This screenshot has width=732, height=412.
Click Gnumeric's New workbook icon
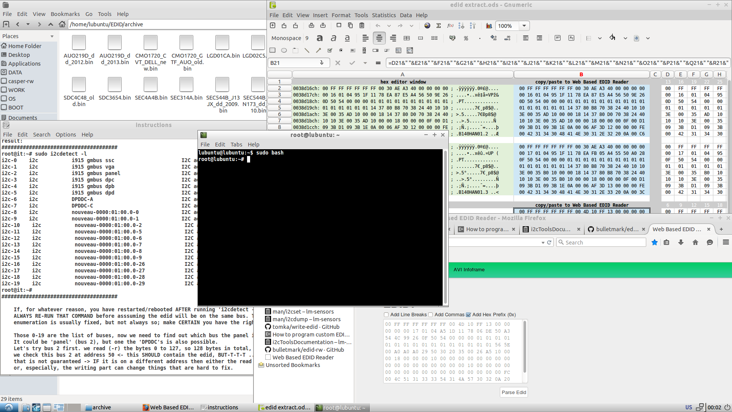(x=273, y=26)
